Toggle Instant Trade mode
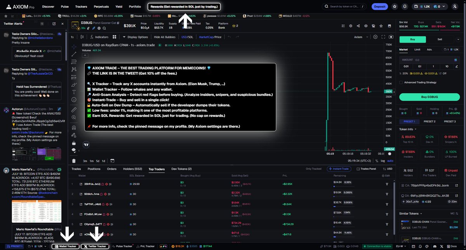Image resolution: width=466 pixels, height=250 pixels. (339, 169)
